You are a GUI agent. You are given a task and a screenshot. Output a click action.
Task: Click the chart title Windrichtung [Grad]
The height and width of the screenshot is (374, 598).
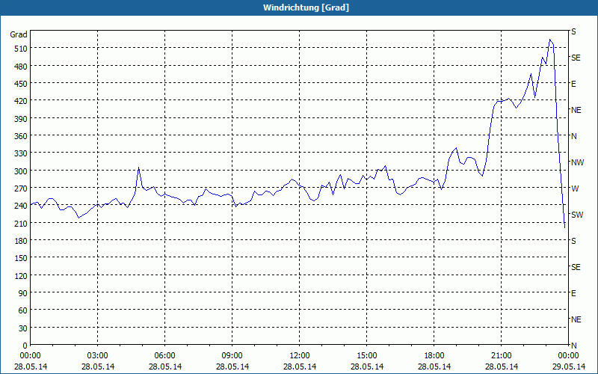[306, 7]
